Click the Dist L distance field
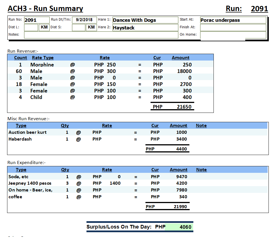277x239 pixels. (x=31, y=27)
